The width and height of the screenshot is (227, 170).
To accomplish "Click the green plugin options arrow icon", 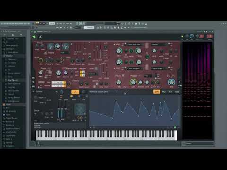I will point(34,37).
